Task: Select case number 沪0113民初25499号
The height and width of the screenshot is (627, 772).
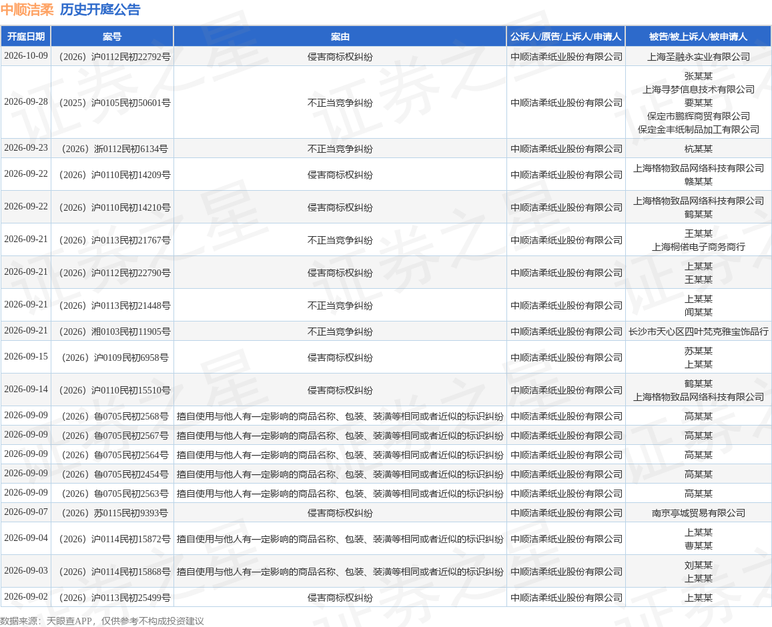Action: (115, 598)
